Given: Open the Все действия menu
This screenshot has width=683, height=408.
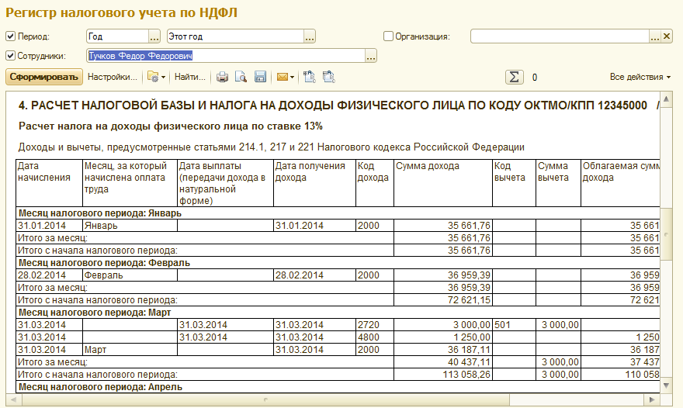Looking at the screenshot, I should click(640, 77).
